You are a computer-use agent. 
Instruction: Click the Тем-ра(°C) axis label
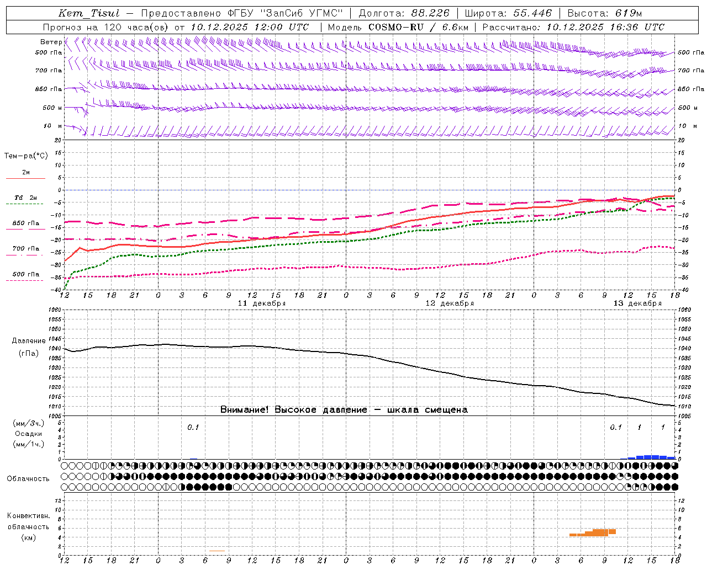click(x=26, y=156)
